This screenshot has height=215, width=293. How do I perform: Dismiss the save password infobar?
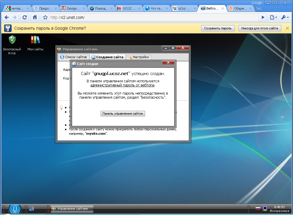[x=287, y=28]
